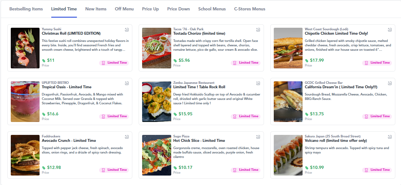
Task: Open chart icon on Tostada Chorizo card
Action: tap(258, 30)
